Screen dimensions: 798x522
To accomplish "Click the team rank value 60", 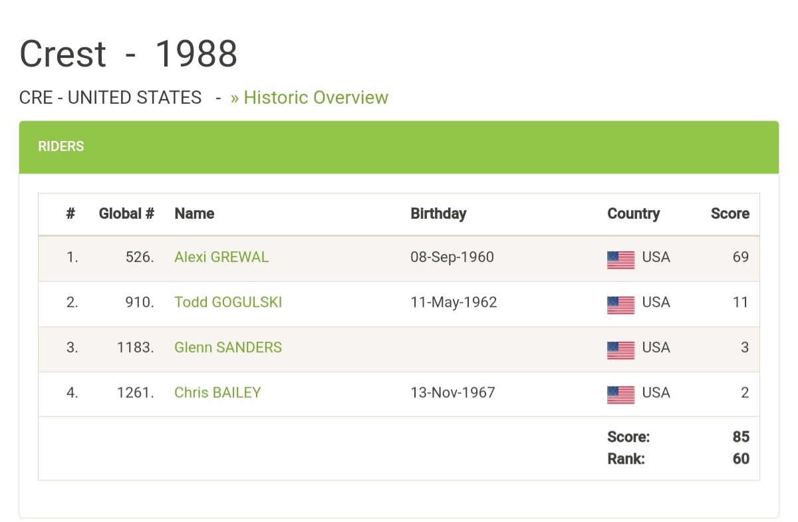I will pyautogui.click(x=741, y=459).
